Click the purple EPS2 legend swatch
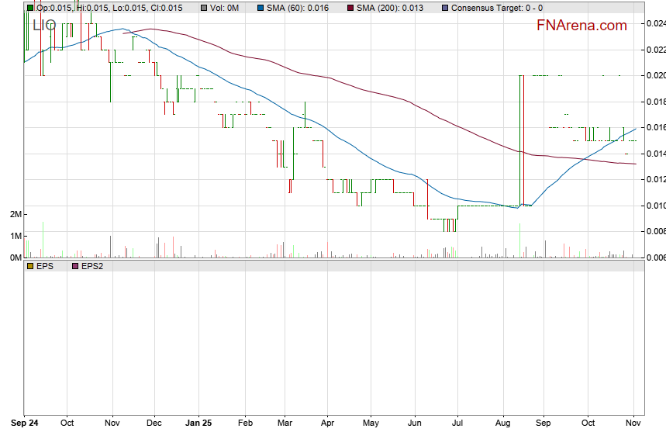The image size is (666, 439). tap(75, 266)
